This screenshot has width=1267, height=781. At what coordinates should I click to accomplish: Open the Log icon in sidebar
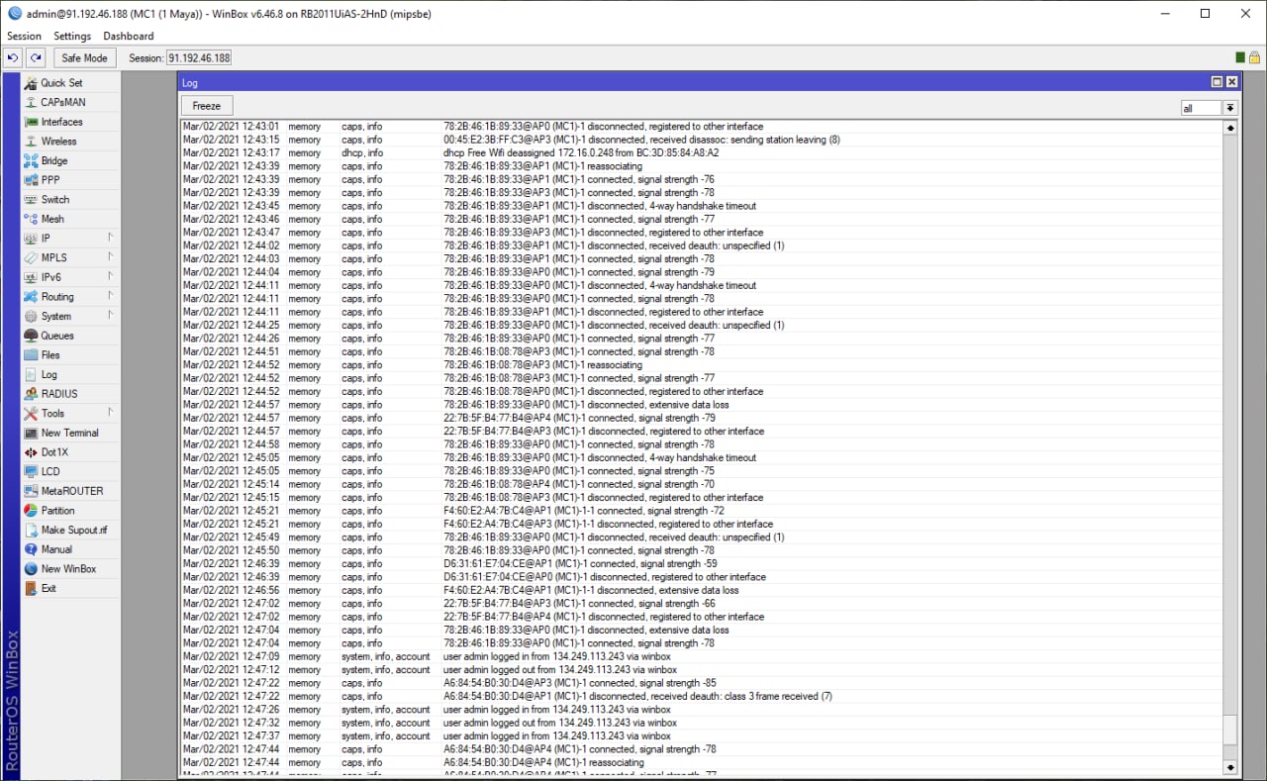(x=31, y=375)
